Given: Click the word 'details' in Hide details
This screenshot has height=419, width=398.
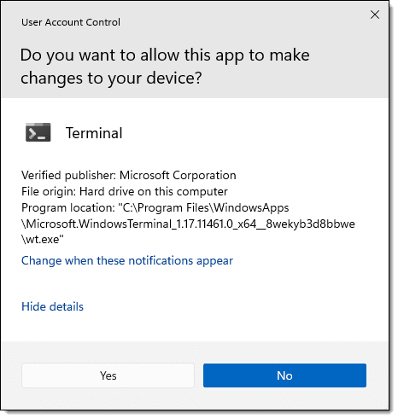Looking at the screenshot, I should point(67,306).
